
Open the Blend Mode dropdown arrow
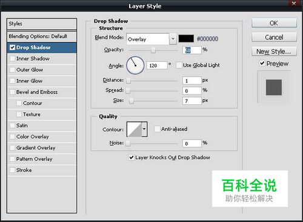(x=173, y=39)
